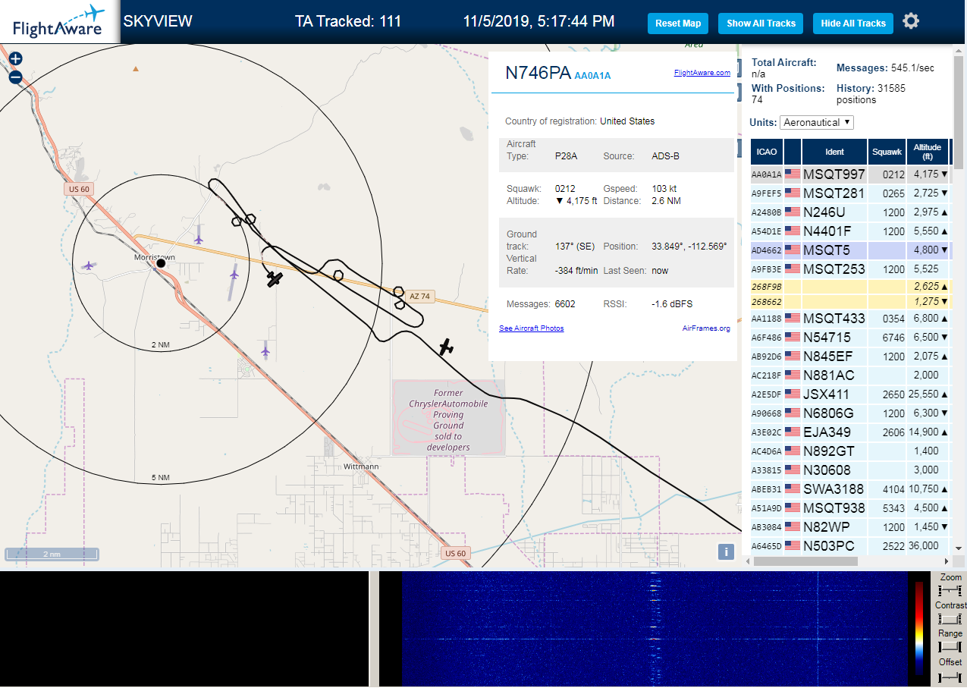Adjust the waterfall Contrast slider

(x=950, y=619)
